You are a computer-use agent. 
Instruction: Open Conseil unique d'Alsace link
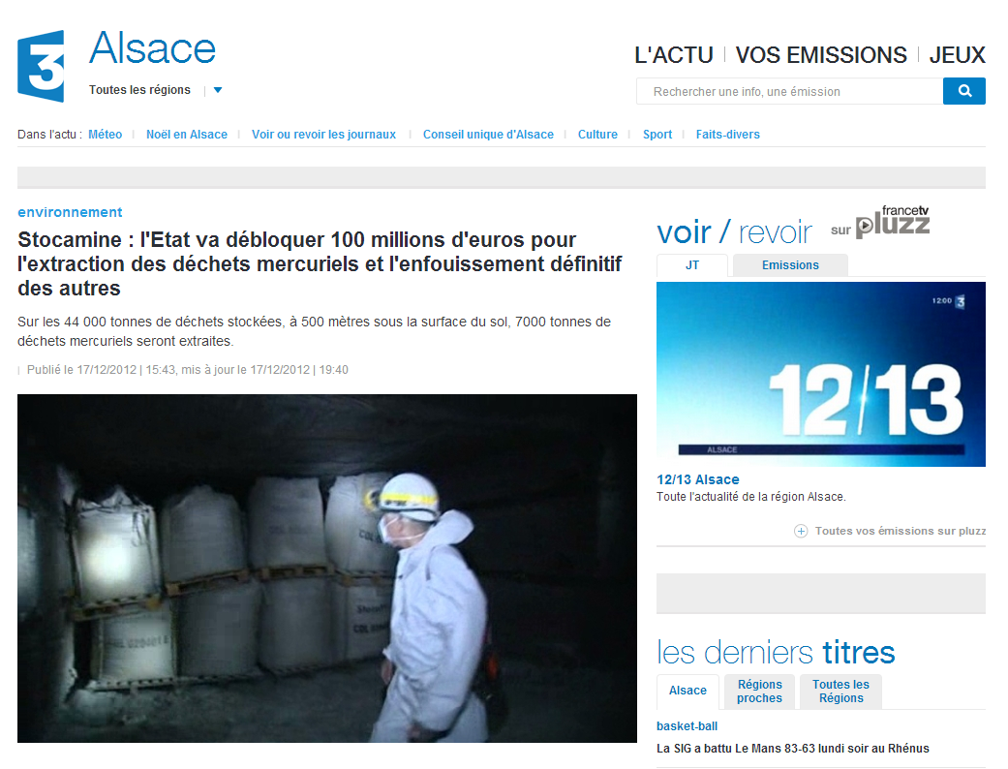pyautogui.click(x=488, y=135)
